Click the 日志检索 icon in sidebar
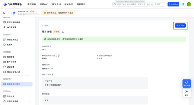The width and height of the screenshot is (194, 105). [5, 96]
